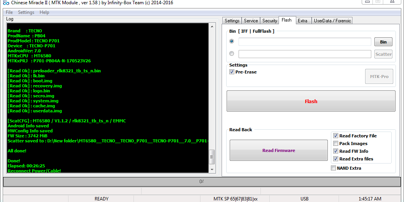The width and height of the screenshot is (404, 202).
Task: Click the MTK-Pro button
Action: tap(379, 77)
